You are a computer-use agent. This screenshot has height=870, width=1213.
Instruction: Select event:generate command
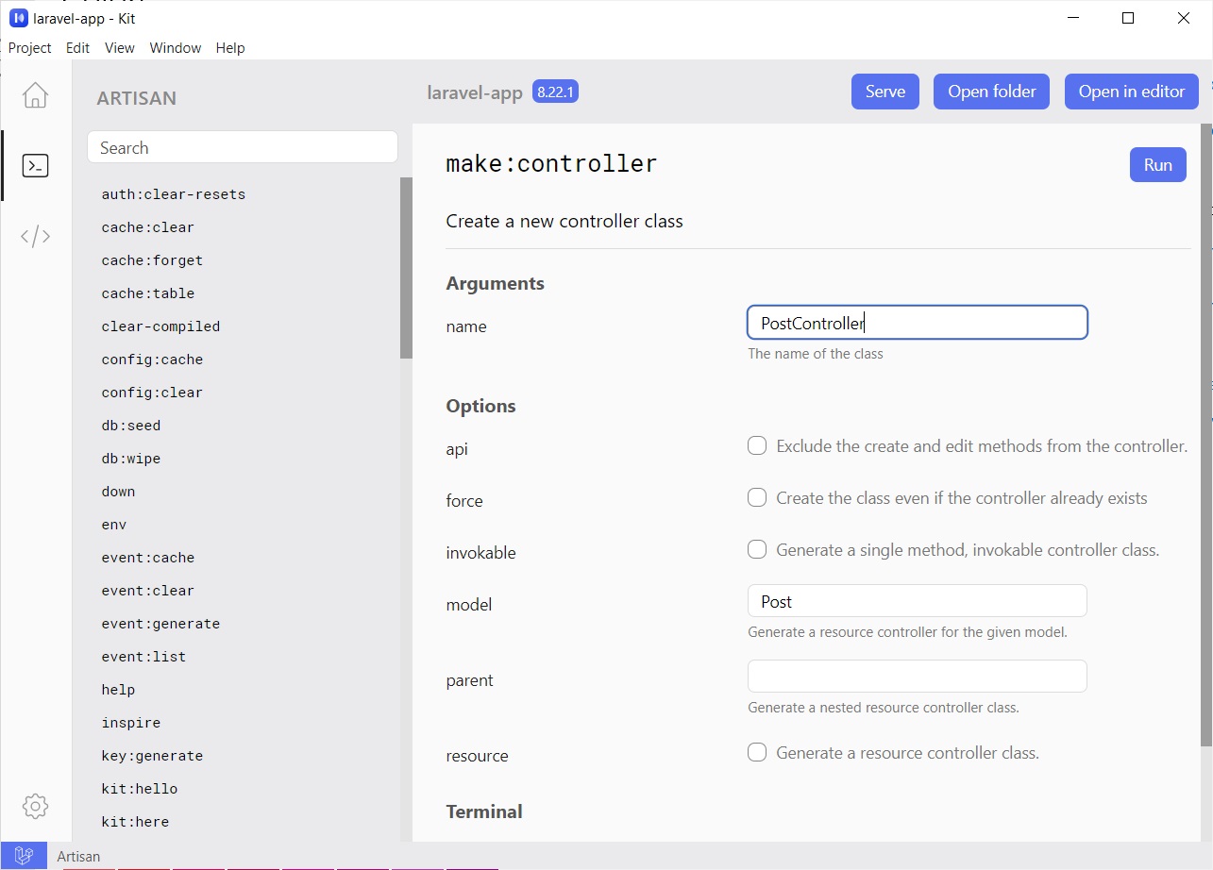pos(160,624)
